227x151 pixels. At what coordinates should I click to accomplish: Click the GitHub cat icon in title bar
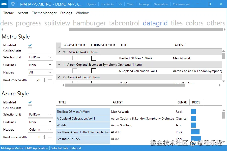click(13, 4)
